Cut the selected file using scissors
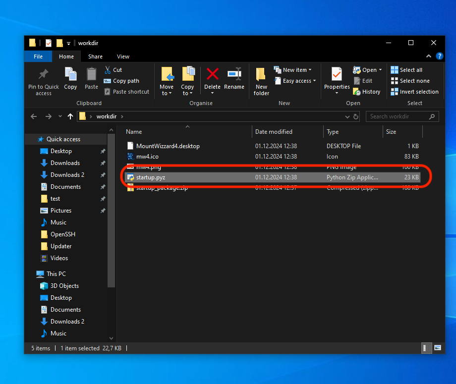Screen dimensions: 456x384 click(x=114, y=70)
